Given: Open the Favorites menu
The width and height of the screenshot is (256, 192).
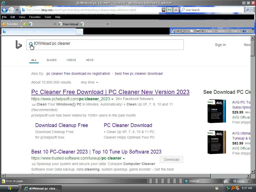Looking at the screenshot, I should coord(35,17).
